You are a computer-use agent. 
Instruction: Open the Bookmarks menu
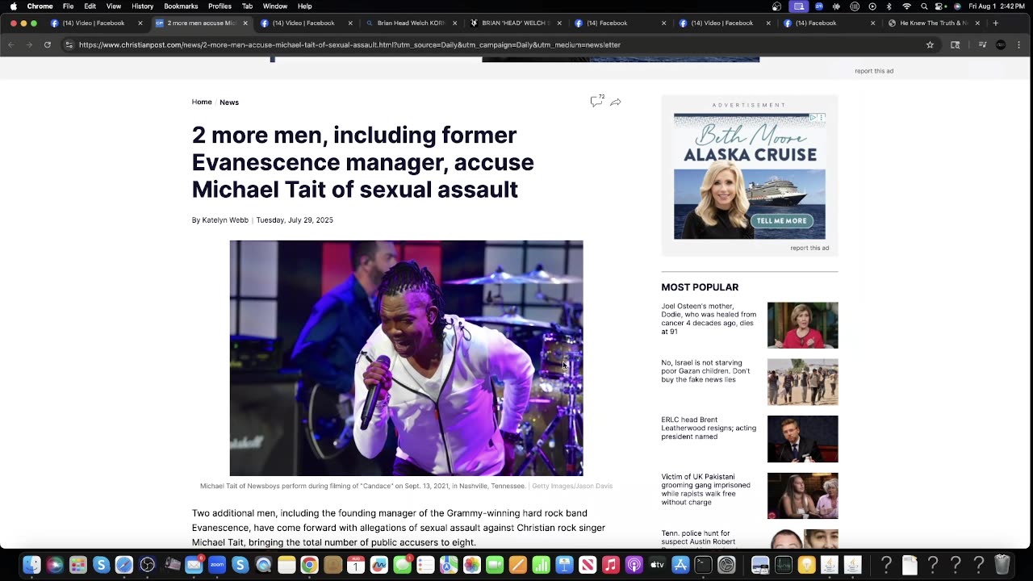pyautogui.click(x=181, y=6)
